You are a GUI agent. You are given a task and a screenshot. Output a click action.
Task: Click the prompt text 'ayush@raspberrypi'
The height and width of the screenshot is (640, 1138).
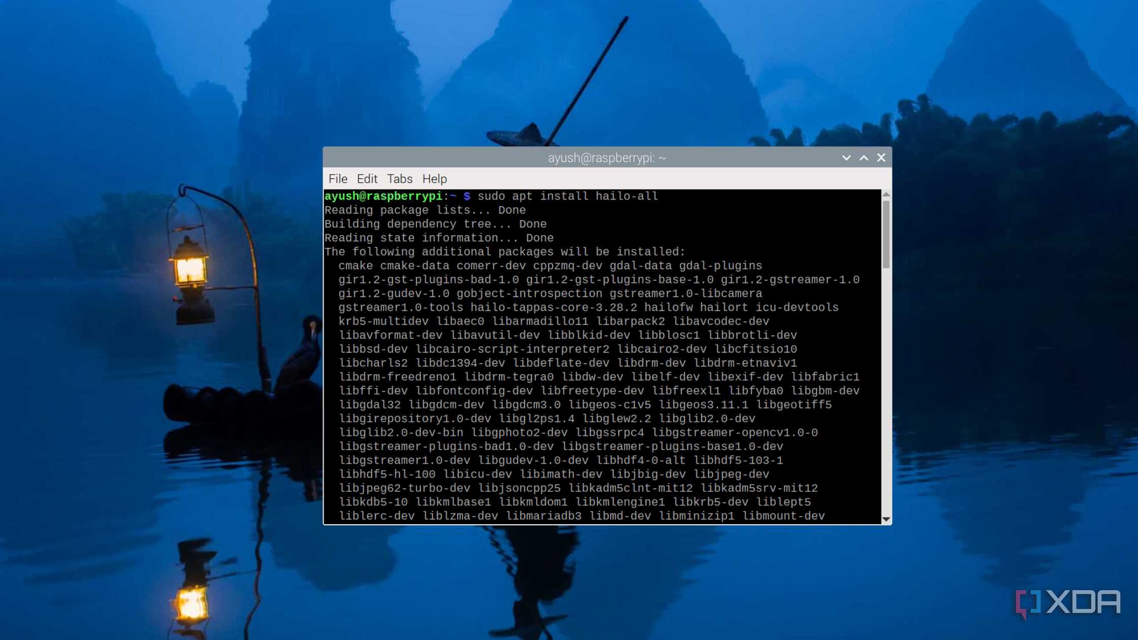click(x=383, y=196)
